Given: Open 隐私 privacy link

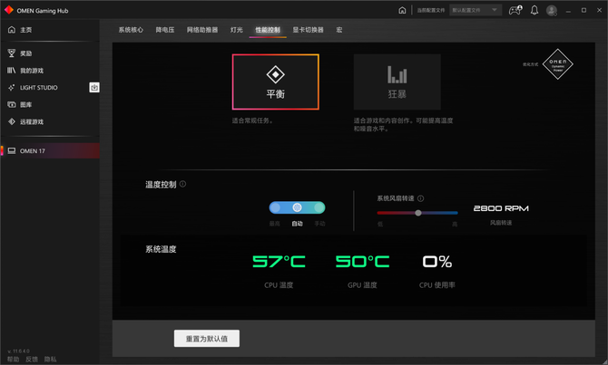Looking at the screenshot, I should (x=51, y=360).
